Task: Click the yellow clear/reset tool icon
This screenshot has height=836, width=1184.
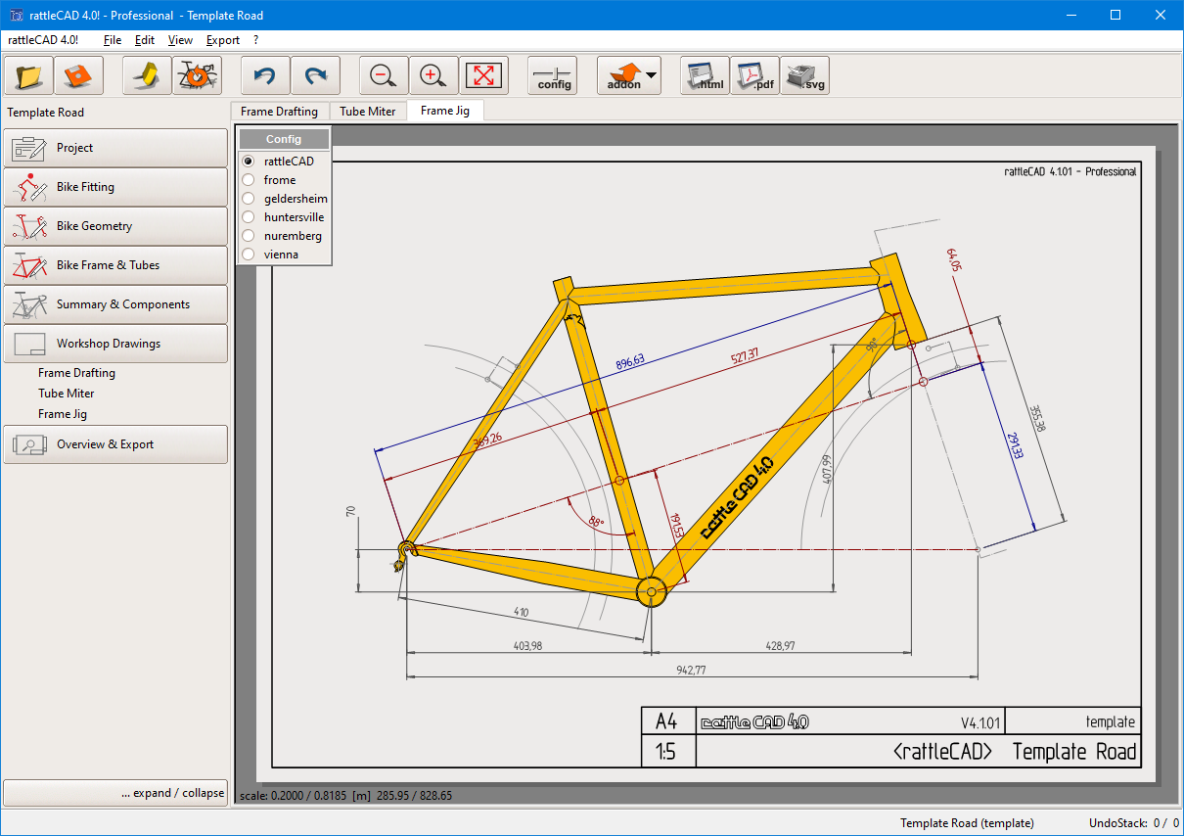Action: (x=147, y=75)
